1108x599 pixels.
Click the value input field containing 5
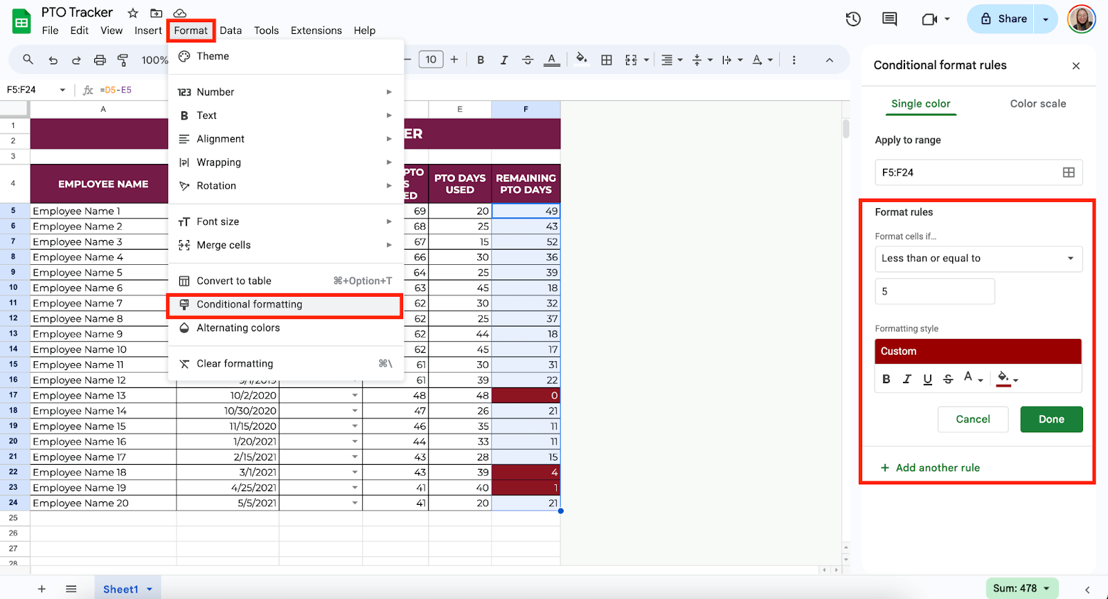pyautogui.click(x=934, y=292)
